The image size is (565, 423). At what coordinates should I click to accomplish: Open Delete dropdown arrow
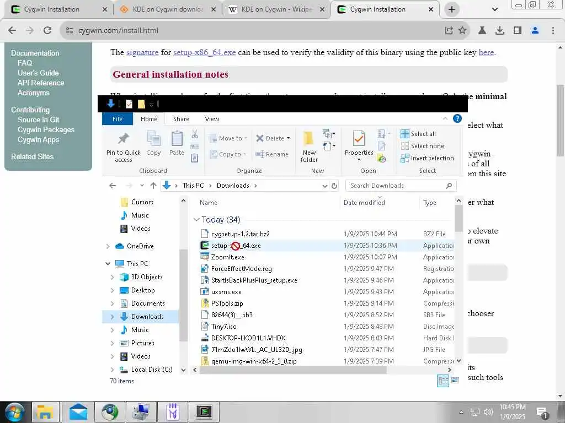(288, 138)
